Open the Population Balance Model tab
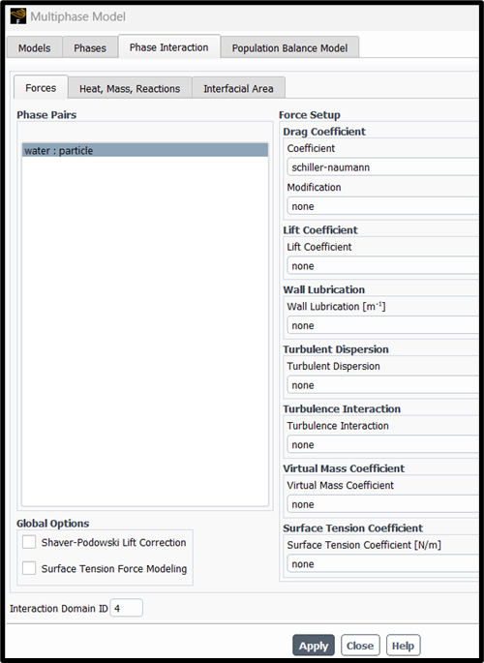The height and width of the screenshot is (663, 484). (289, 47)
